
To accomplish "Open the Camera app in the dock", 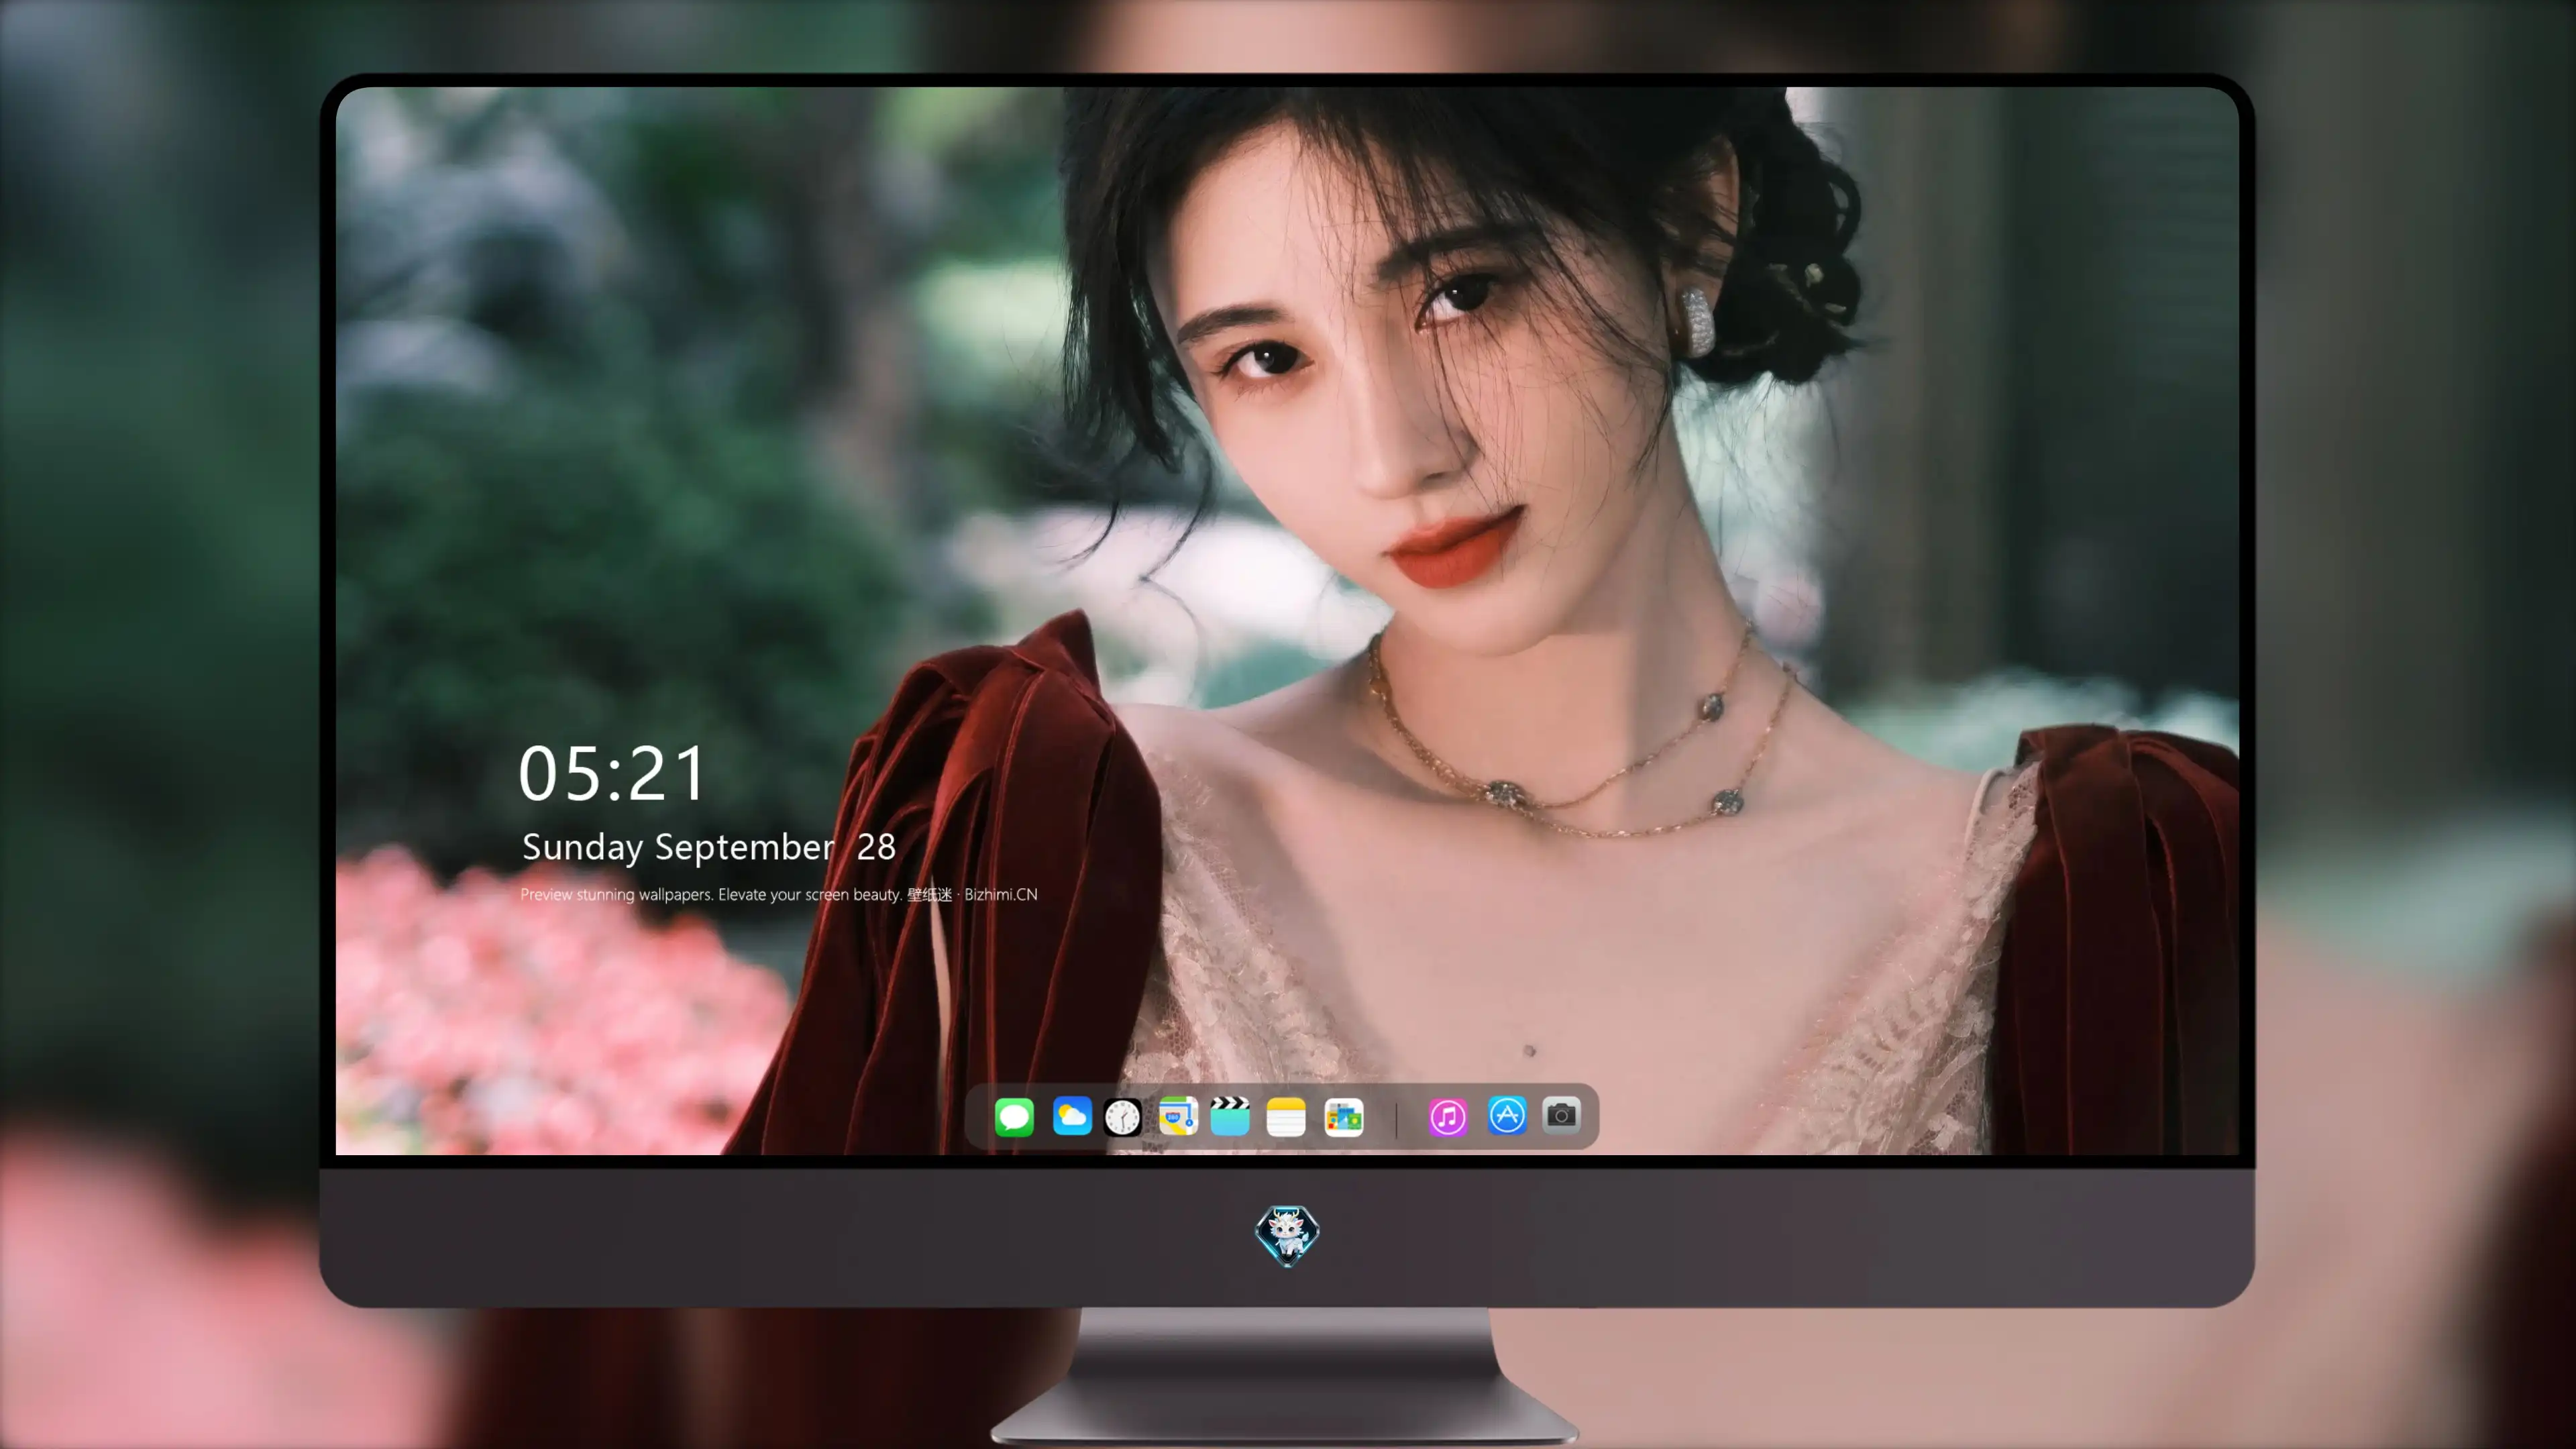I will point(1561,1115).
